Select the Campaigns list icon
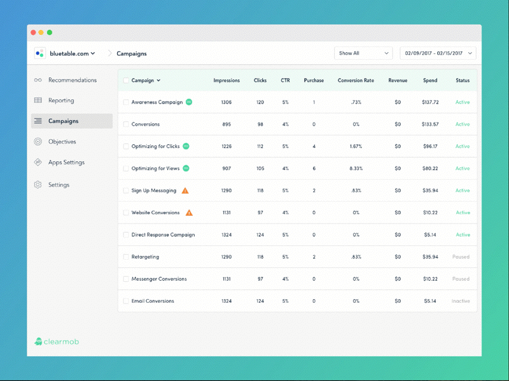This screenshot has height=381, width=509. click(38, 121)
